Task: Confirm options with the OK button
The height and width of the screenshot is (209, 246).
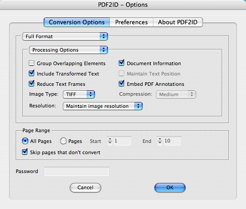Action: click(x=170, y=187)
